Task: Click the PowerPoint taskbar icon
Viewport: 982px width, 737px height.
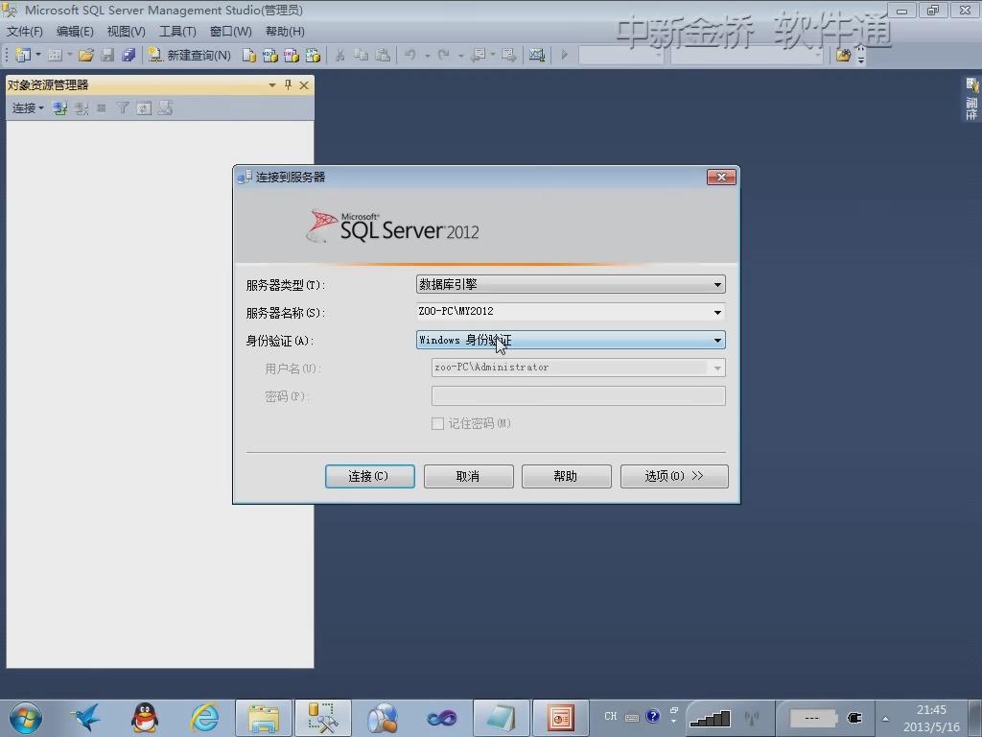Action: pos(561,718)
